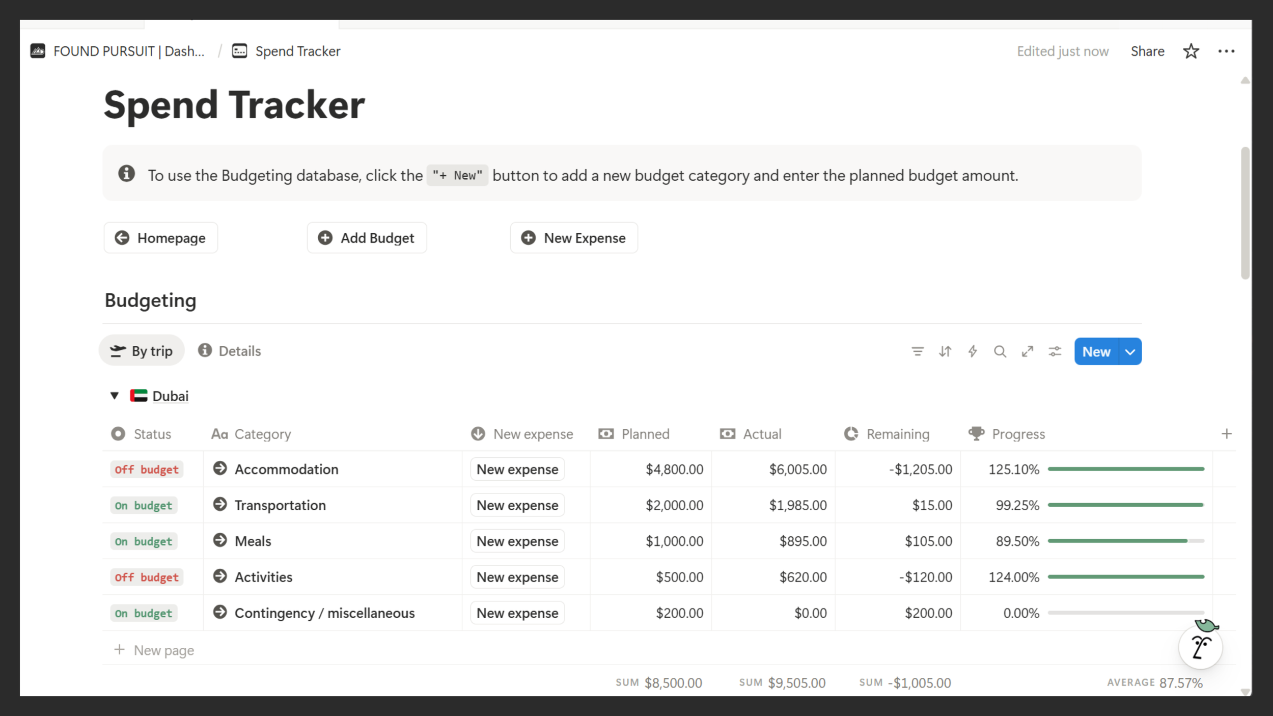Viewport: 1273px width, 716px height.
Task: Add a new property column with plus
Action: point(1227,434)
